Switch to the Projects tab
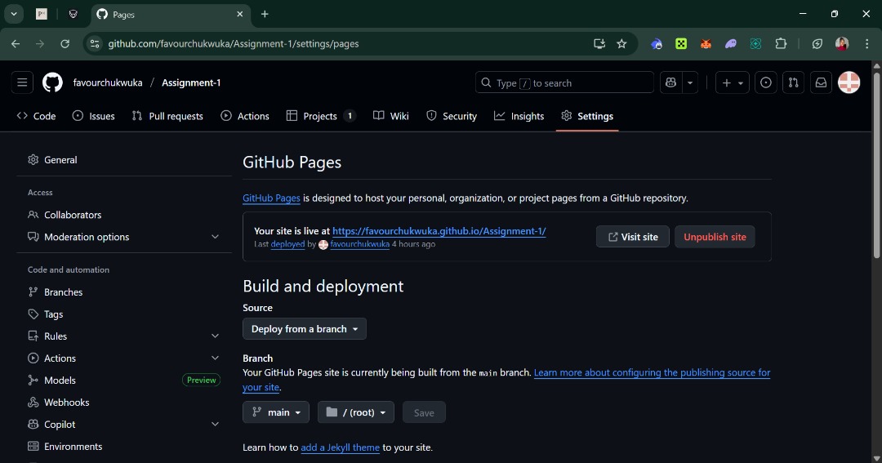 click(321, 116)
